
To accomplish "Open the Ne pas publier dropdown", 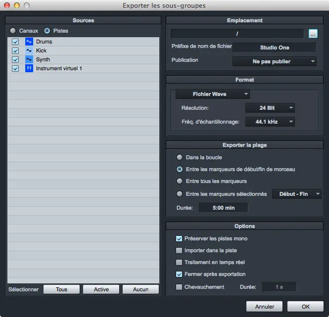I will 274,61.
